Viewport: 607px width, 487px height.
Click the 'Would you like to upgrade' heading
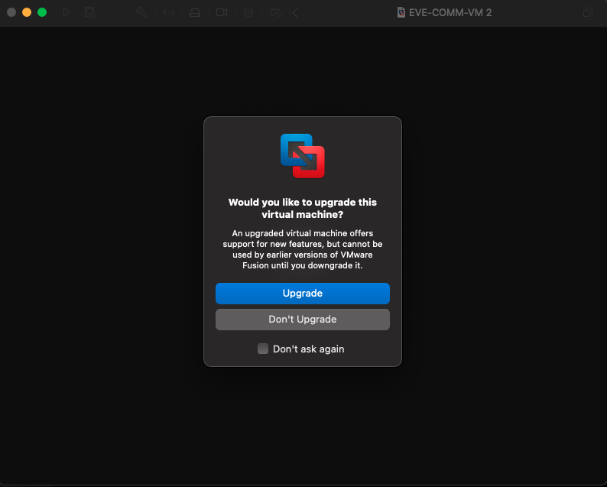[302, 208]
